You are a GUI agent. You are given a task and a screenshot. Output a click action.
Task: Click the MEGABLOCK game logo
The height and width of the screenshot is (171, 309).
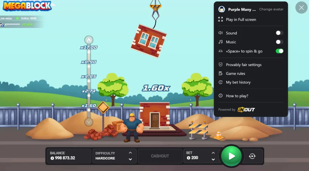[x=27, y=6]
